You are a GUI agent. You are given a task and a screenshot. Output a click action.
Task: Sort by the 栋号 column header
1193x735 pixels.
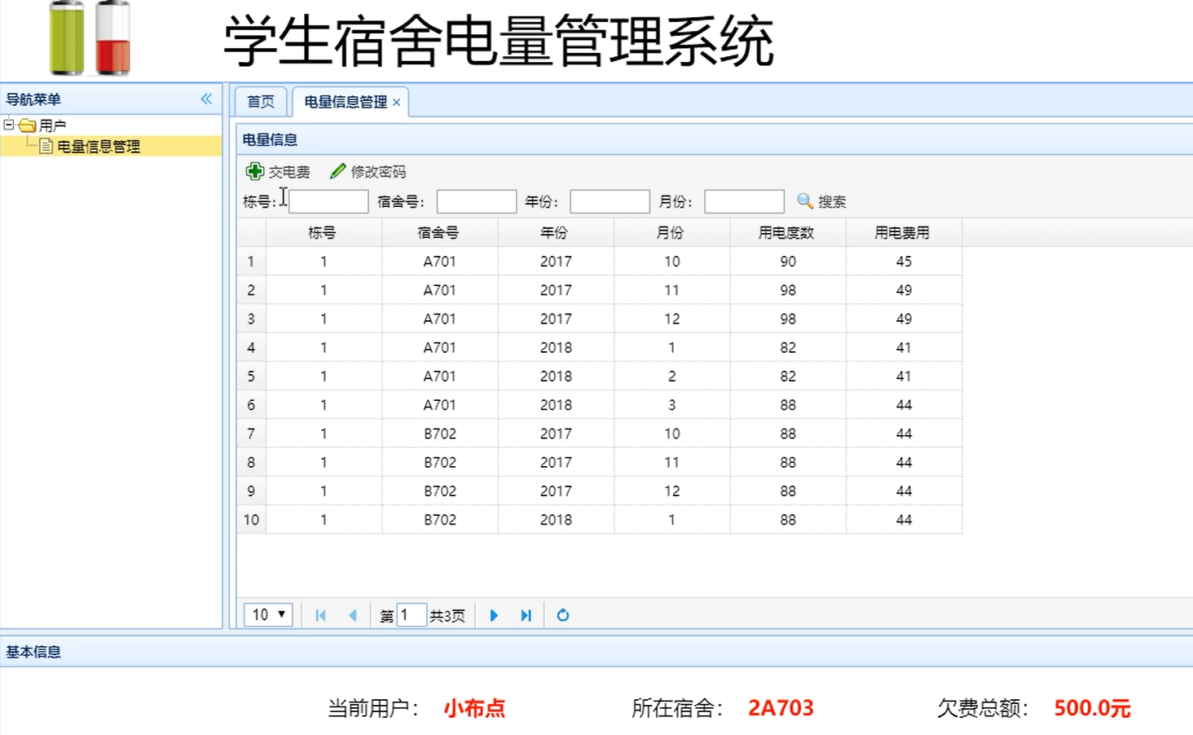point(324,232)
